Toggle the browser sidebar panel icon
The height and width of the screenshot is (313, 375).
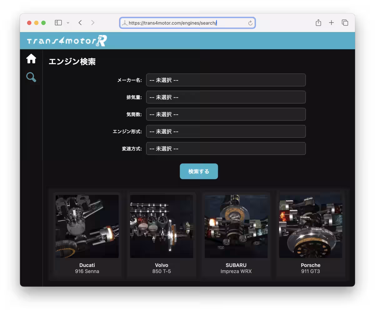click(x=58, y=23)
